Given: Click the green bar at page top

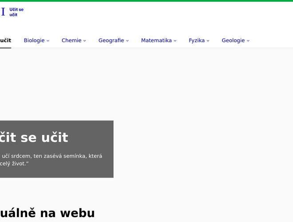Looking at the screenshot, I should (146, 1).
